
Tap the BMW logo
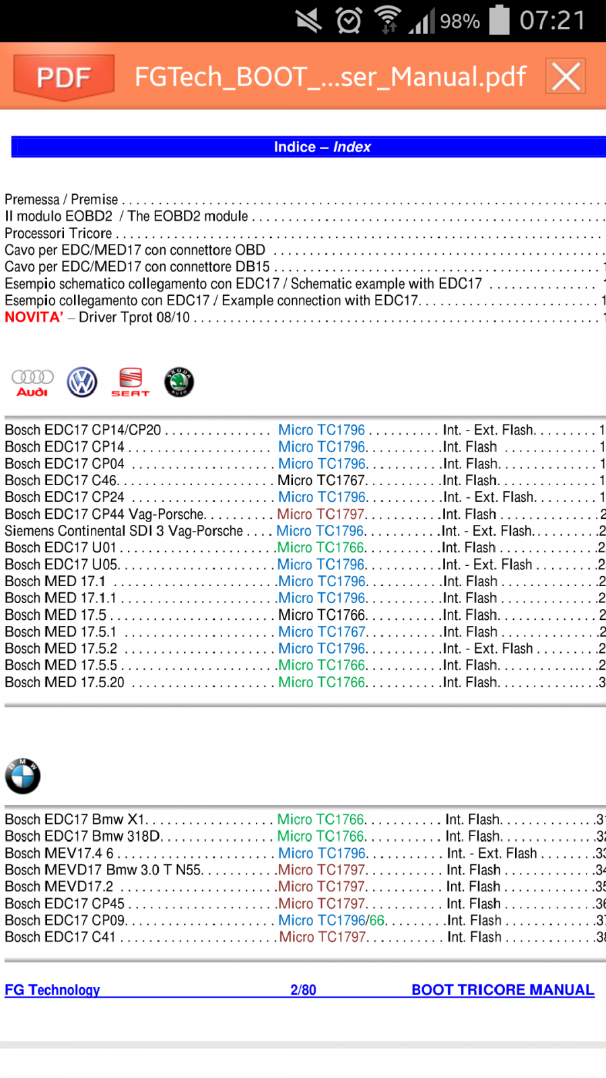pos(23,775)
